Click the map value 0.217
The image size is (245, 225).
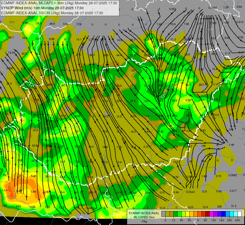click(233, 191)
